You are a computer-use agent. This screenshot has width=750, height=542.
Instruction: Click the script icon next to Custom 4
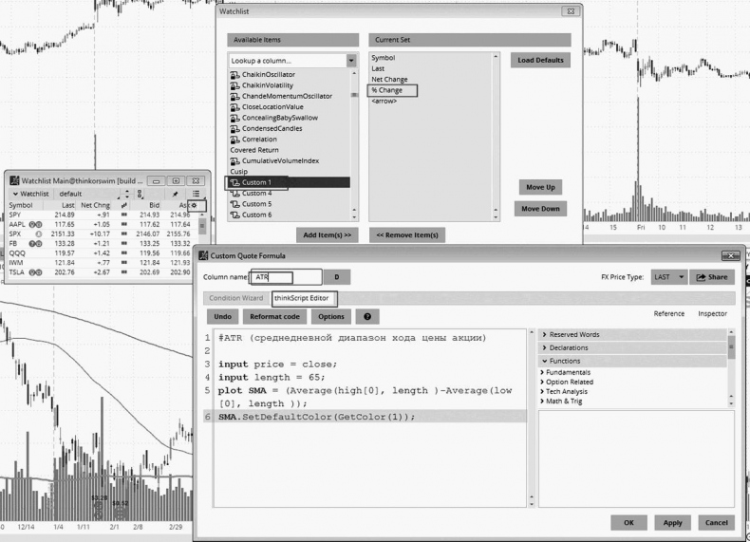coord(234,193)
